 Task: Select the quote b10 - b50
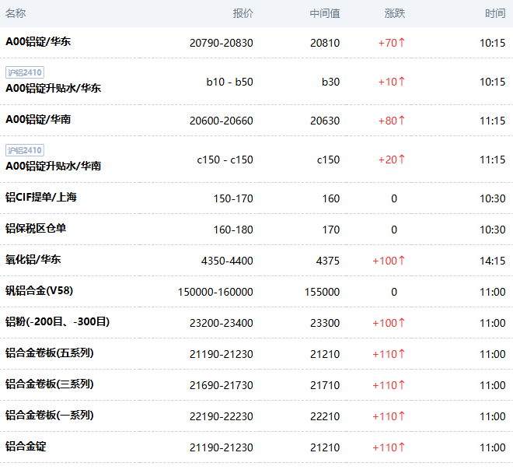[229, 82]
